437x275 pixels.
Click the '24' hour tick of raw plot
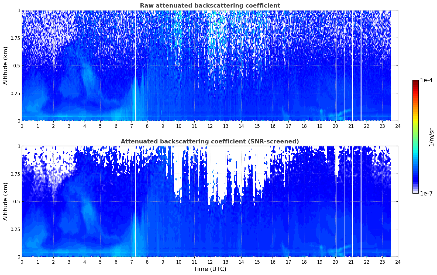[x=398, y=126]
